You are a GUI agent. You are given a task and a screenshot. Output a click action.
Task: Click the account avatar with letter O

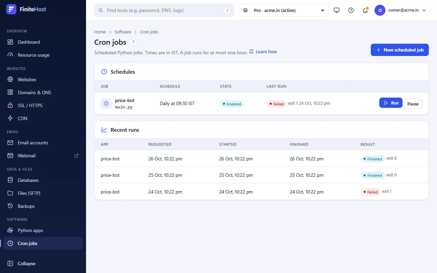[380, 10]
